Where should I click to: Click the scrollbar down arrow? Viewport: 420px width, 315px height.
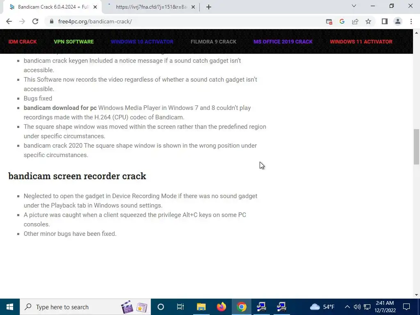[416, 295]
